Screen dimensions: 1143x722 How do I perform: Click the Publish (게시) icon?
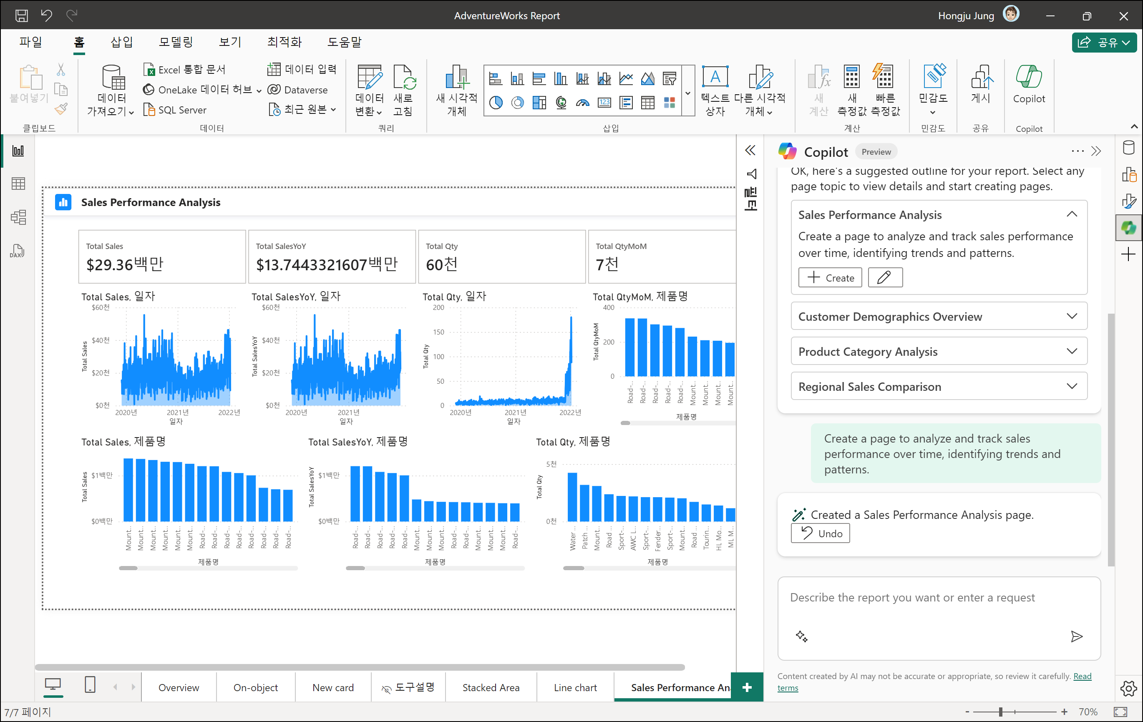click(981, 86)
